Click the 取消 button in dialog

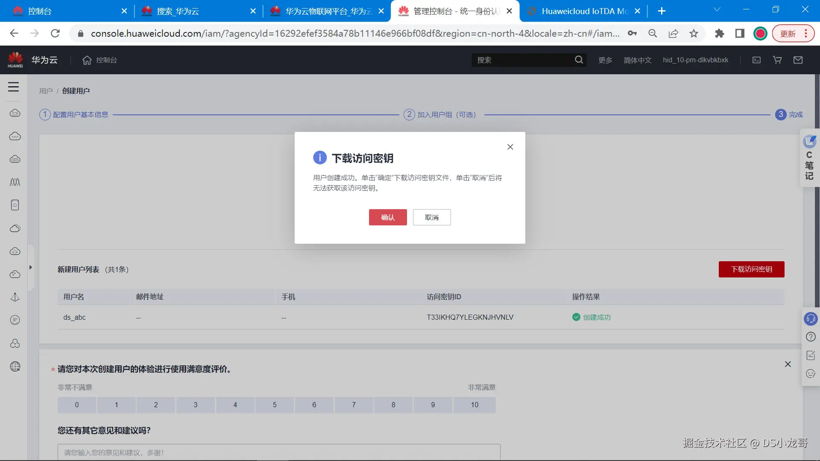pyautogui.click(x=431, y=217)
